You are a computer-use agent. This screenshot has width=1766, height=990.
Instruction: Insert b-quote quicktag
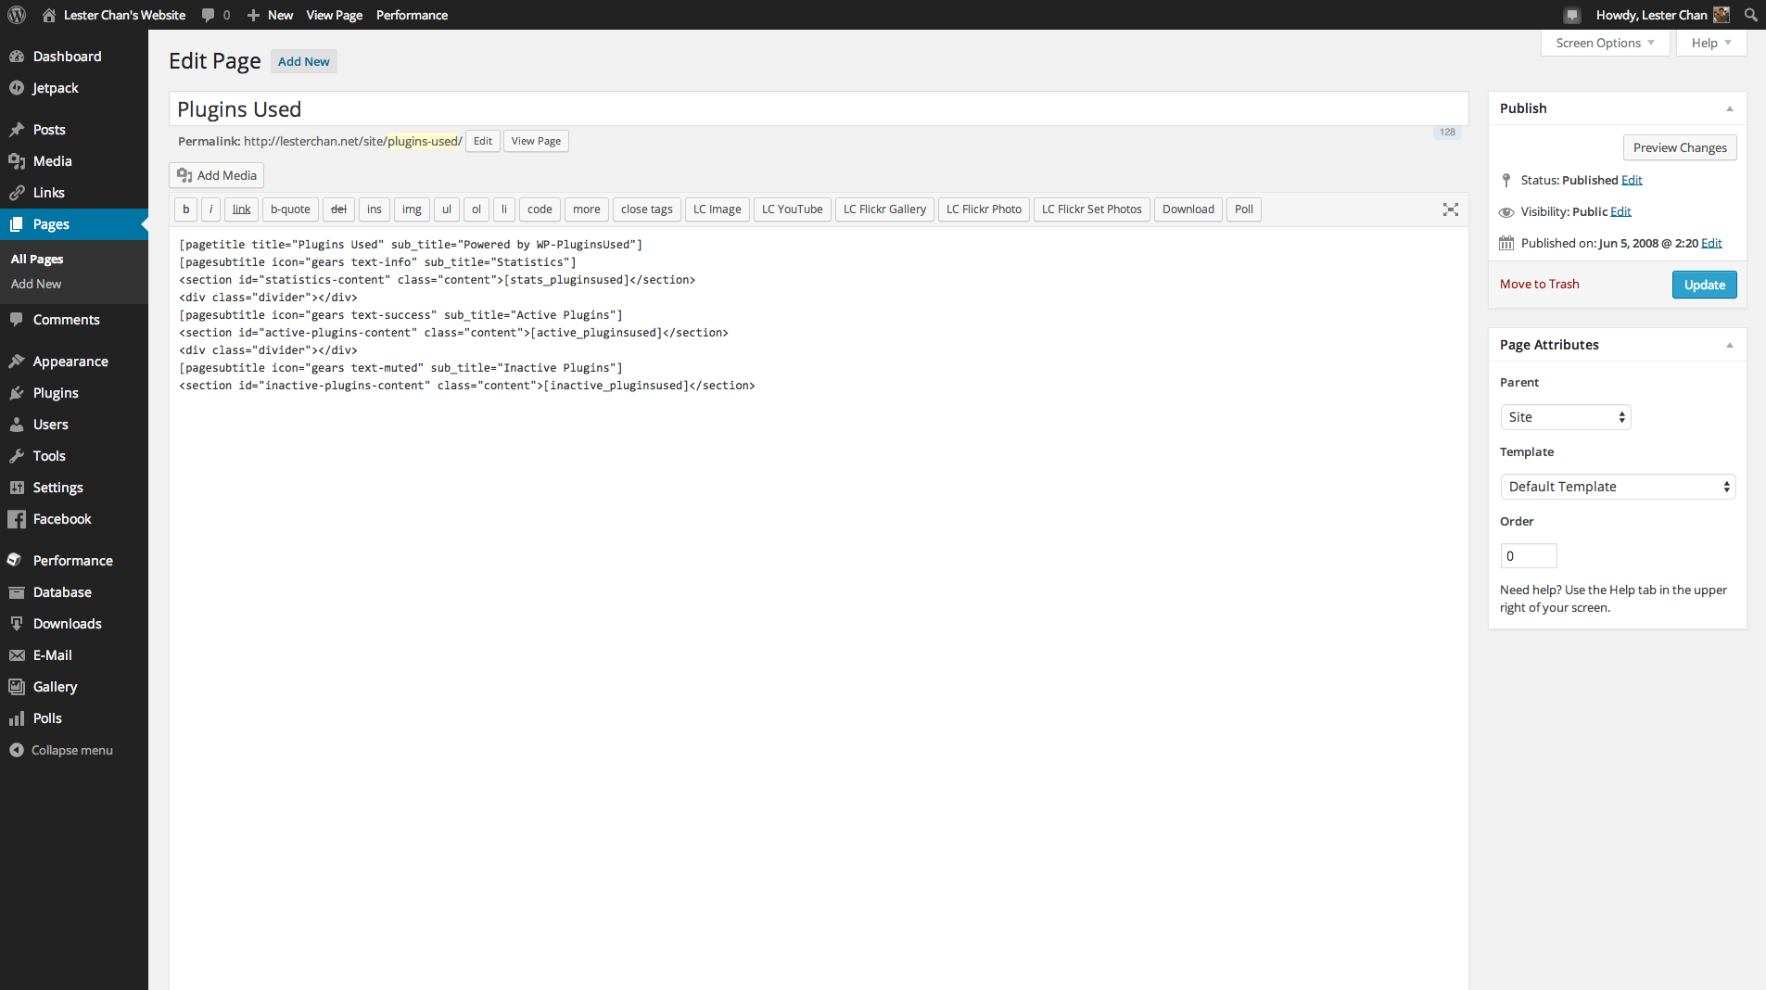pos(290,209)
